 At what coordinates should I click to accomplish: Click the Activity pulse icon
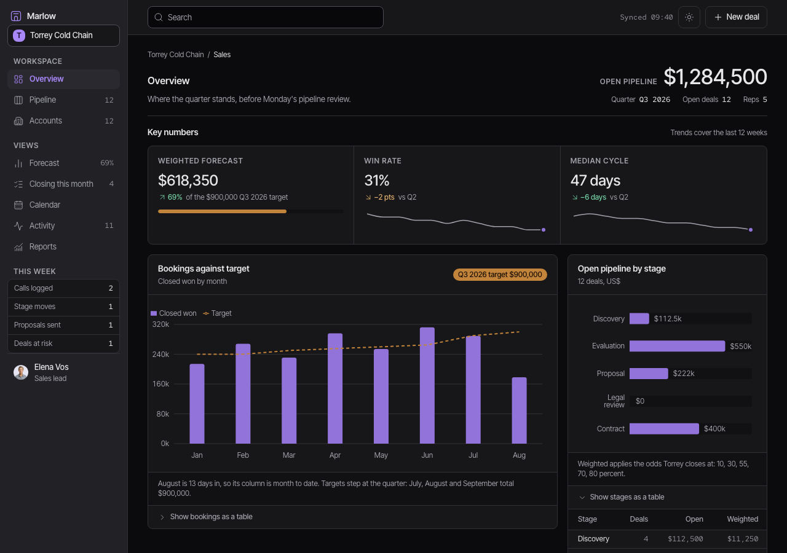(x=18, y=226)
